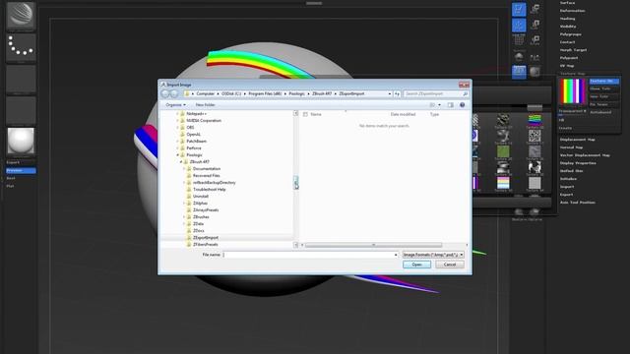Select the ZBrushes folder in tree

[x=201, y=217]
